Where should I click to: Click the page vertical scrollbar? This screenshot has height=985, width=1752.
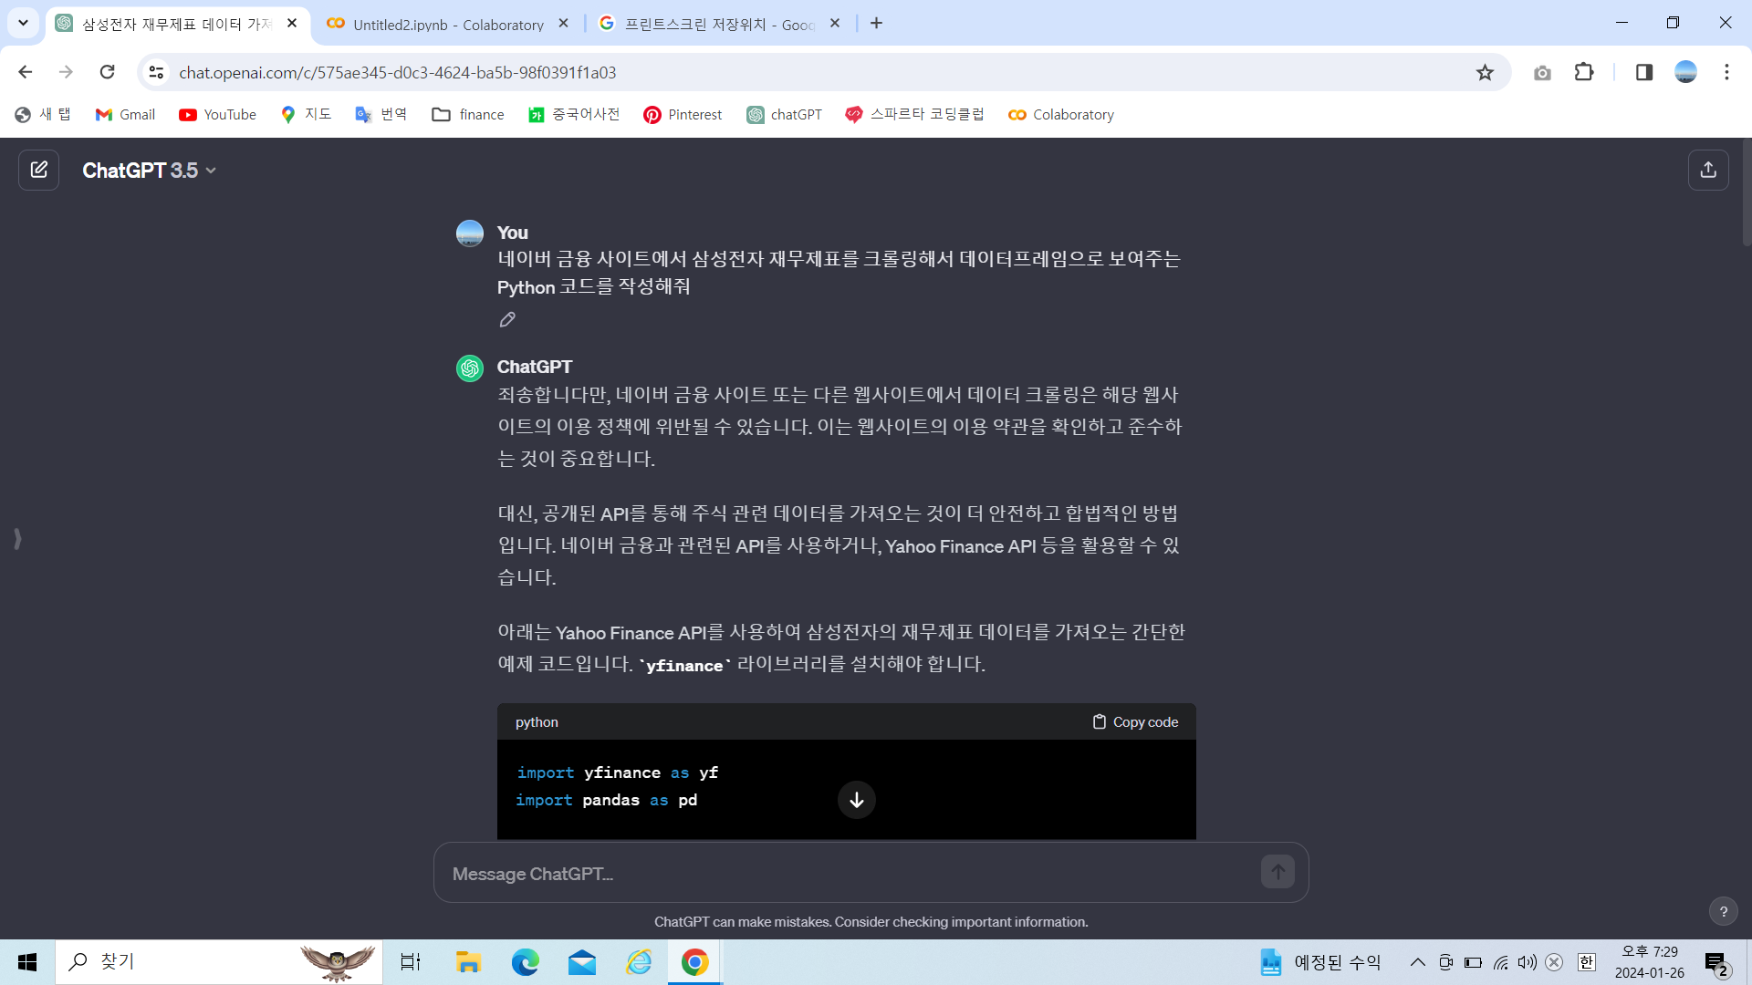pos(1746,193)
